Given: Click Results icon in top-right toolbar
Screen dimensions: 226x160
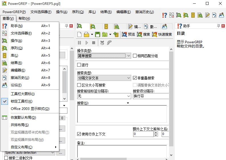Looking at the screenshot, I should point(200,15).
